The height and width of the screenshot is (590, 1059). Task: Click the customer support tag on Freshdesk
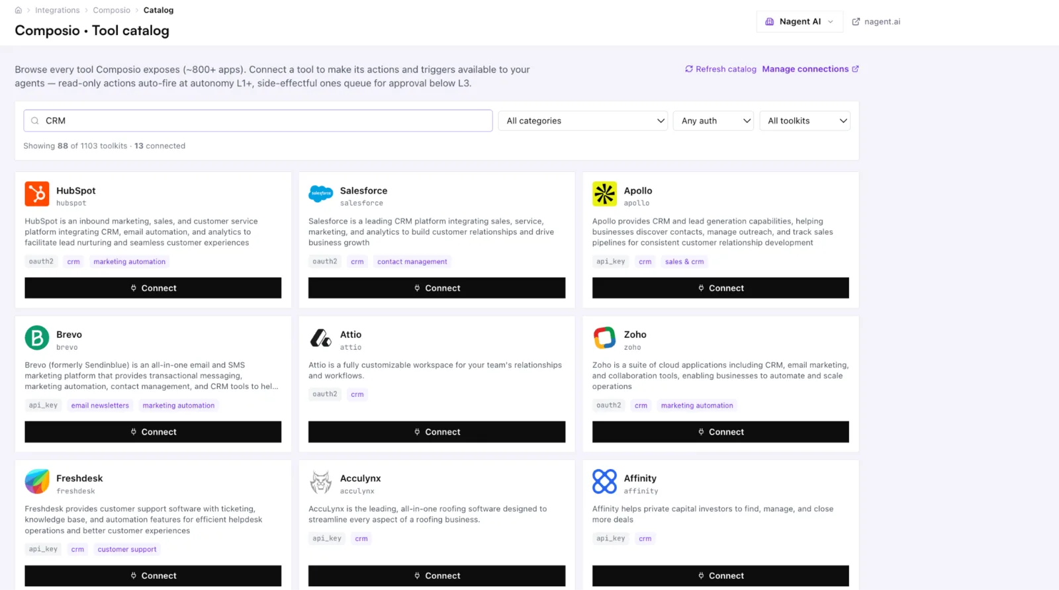pyautogui.click(x=127, y=550)
